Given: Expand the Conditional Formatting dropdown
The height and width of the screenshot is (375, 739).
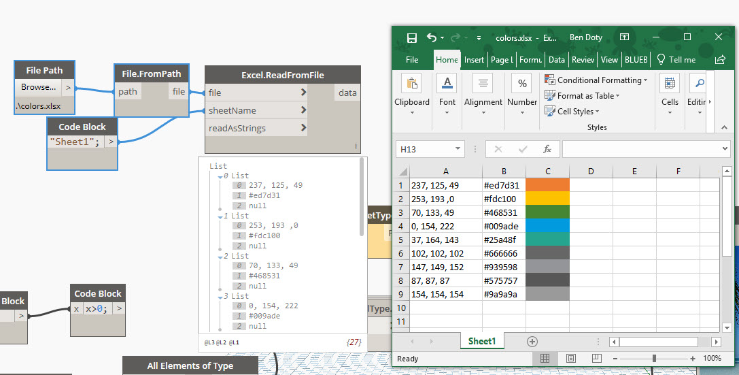Looking at the screenshot, I should tap(596, 80).
